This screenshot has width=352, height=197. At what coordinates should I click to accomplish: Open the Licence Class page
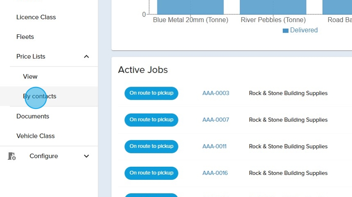click(36, 17)
